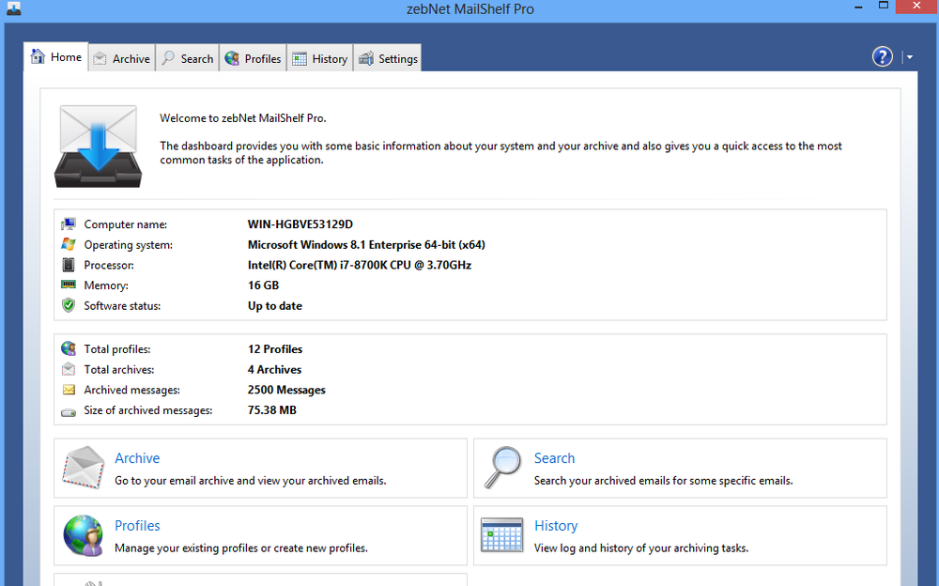Viewport: 939px width, 586px height.
Task: Switch to the Archive tab
Action: [122, 59]
